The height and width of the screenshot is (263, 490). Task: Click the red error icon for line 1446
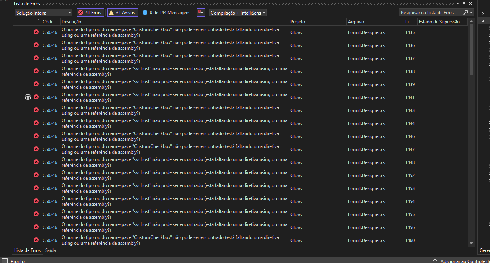click(36, 136)
